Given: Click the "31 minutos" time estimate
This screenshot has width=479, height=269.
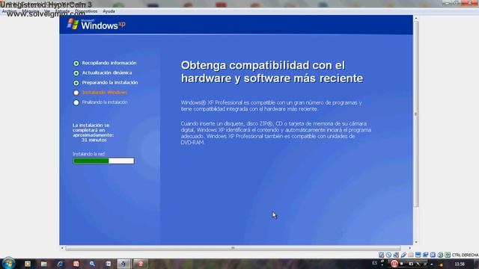Looking at the screenshot, I should tap(94, 140).
